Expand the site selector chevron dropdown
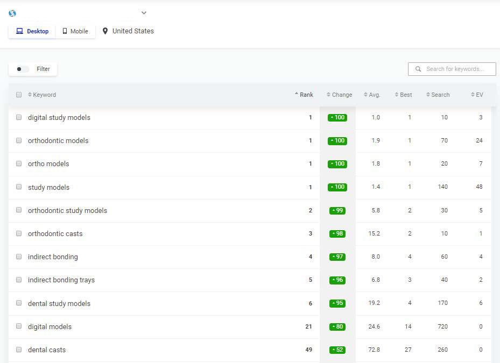The image size is (500, 363). pyautogui.click(x=144, y=13)
